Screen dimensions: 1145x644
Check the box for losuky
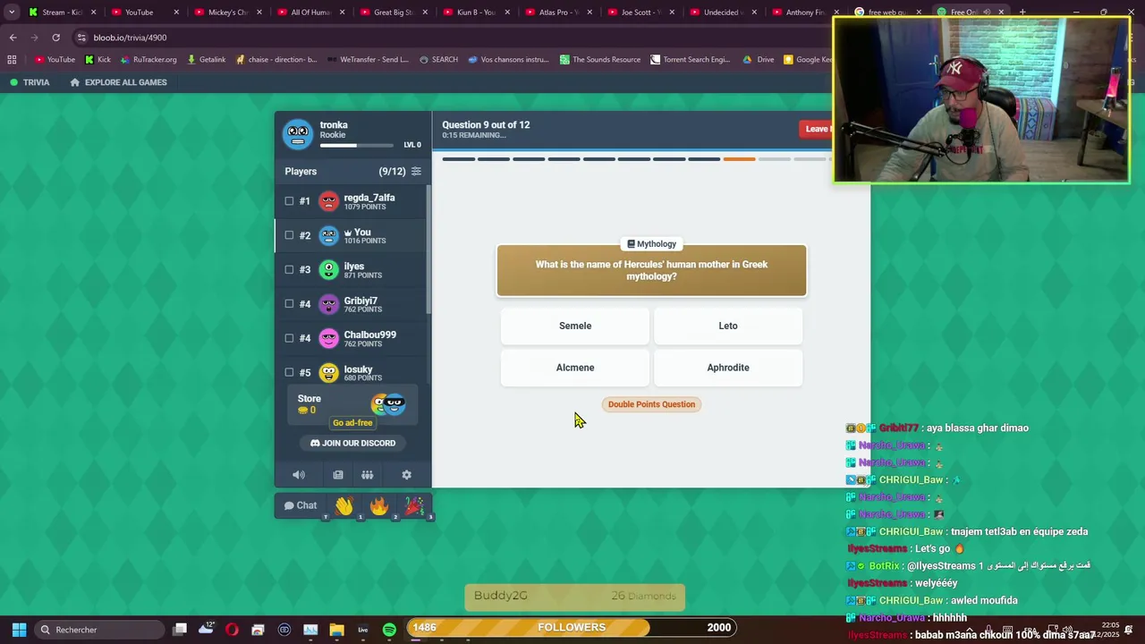pos(289,372)
